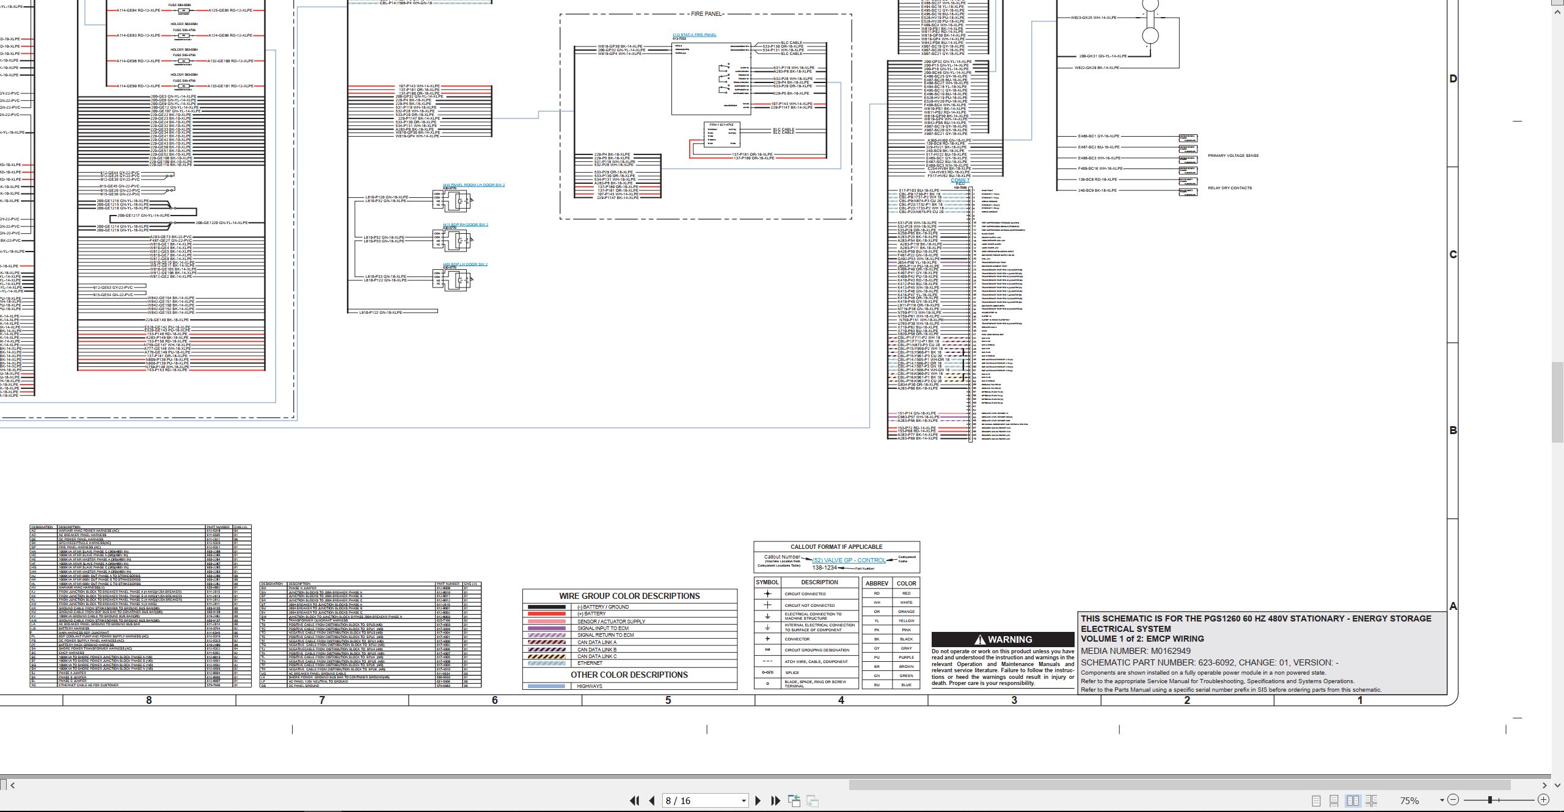The height and width of the screenshot is (812, 1564).
Task: Click the vertical scrollbar thumb
Action: (1558, 402)
